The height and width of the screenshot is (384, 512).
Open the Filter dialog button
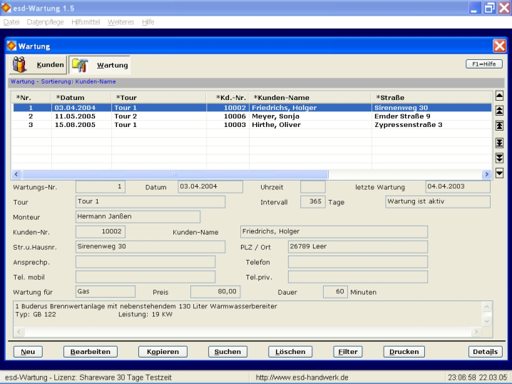tap(347, 352)
